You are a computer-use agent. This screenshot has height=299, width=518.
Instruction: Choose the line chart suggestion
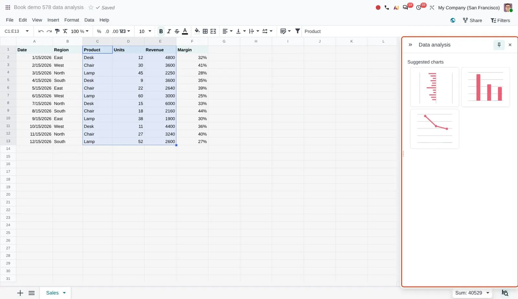pyautogui.click(x=434, y=129)
